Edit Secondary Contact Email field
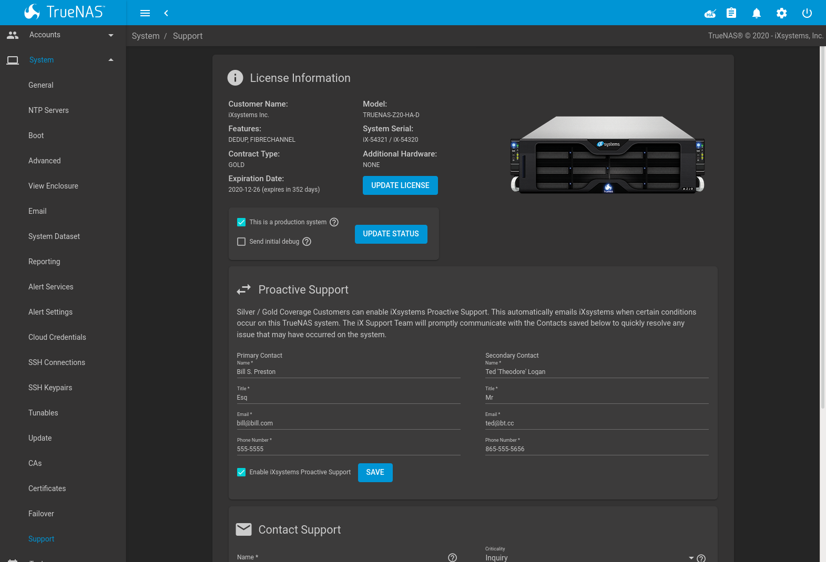Image resolution: width=826 pixels, height=562 pixels. [597, 423]
